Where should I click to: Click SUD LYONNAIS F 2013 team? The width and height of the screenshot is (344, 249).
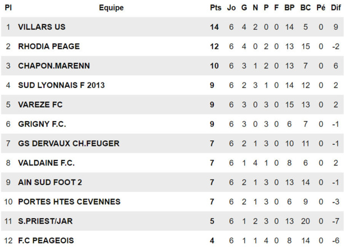tap(61, 85)
